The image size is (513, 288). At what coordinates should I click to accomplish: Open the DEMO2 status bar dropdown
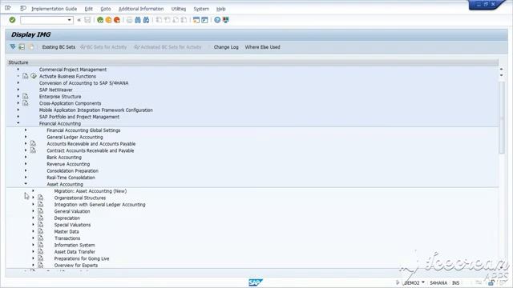tap(423, 282)
